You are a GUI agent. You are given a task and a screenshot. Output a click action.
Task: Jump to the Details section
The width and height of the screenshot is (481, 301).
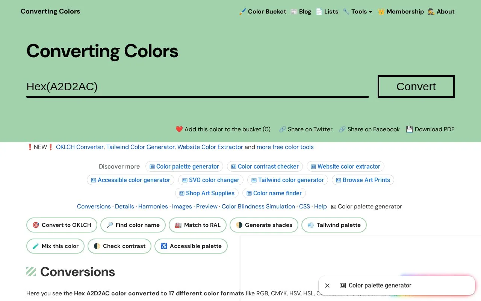click(x=124, y=207)
